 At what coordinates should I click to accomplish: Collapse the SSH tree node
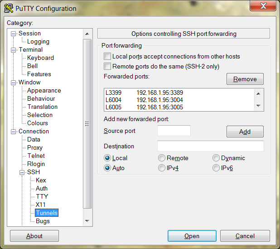point(22,172)
